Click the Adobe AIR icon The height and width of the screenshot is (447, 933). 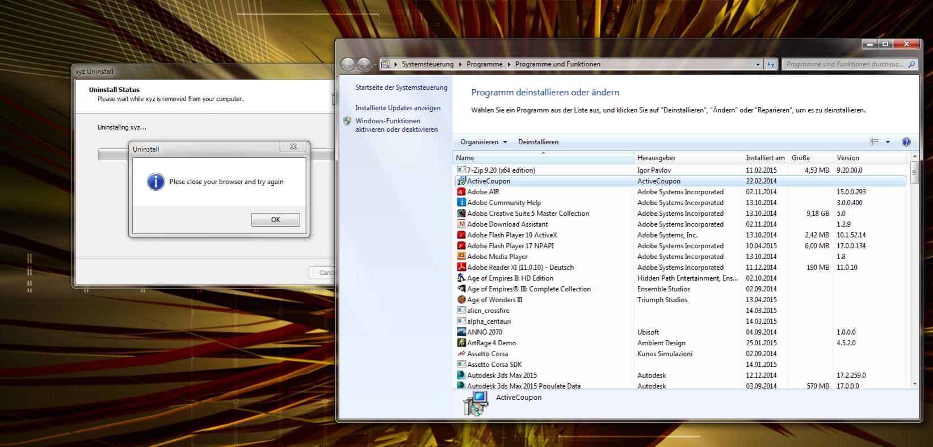461,191
